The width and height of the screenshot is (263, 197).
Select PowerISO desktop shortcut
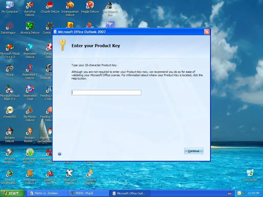click(10, 112)
